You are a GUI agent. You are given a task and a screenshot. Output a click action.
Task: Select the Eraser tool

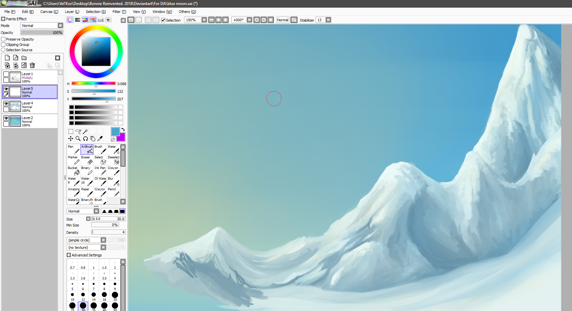87,160
